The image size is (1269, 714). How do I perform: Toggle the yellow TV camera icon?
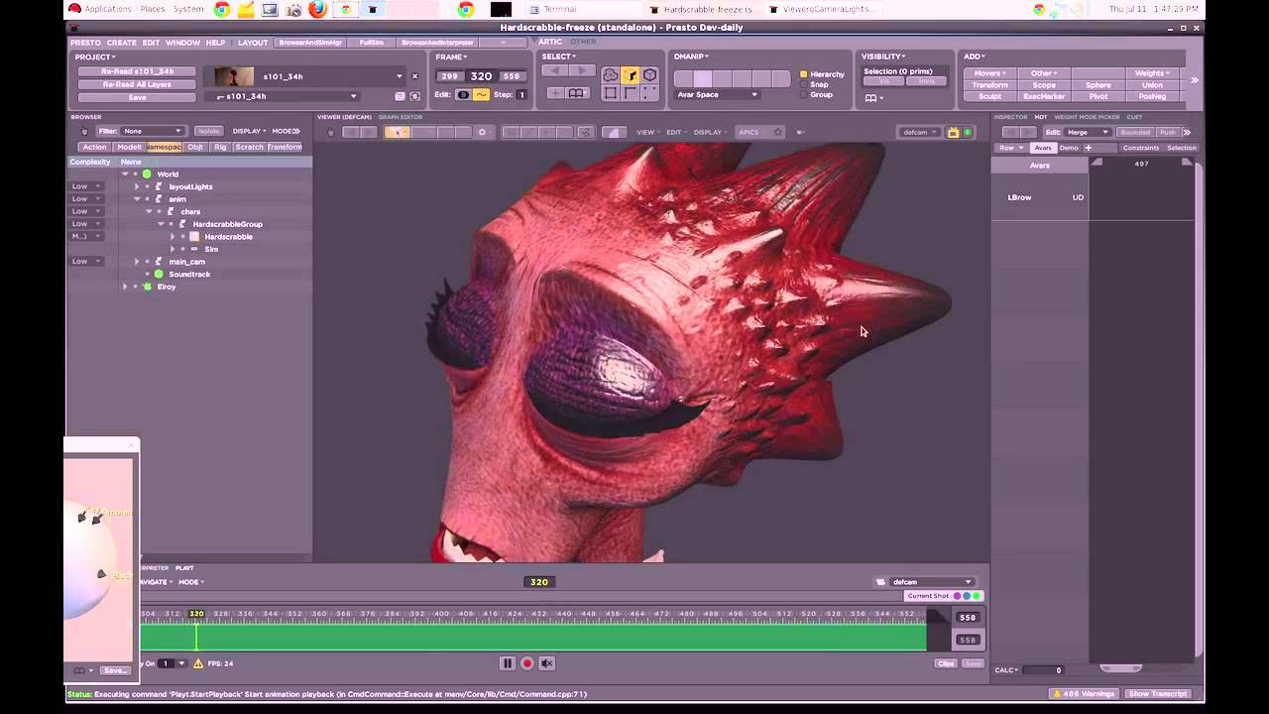coord(953,132)
